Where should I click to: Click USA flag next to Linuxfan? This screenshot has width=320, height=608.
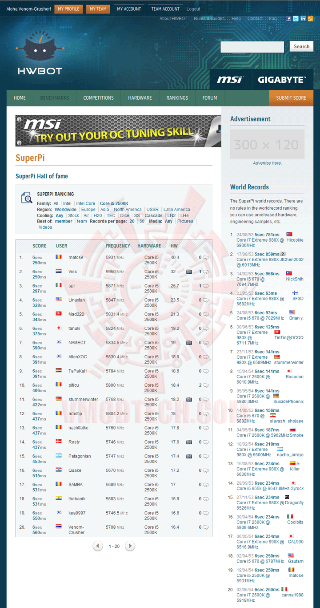pos(59,300)
